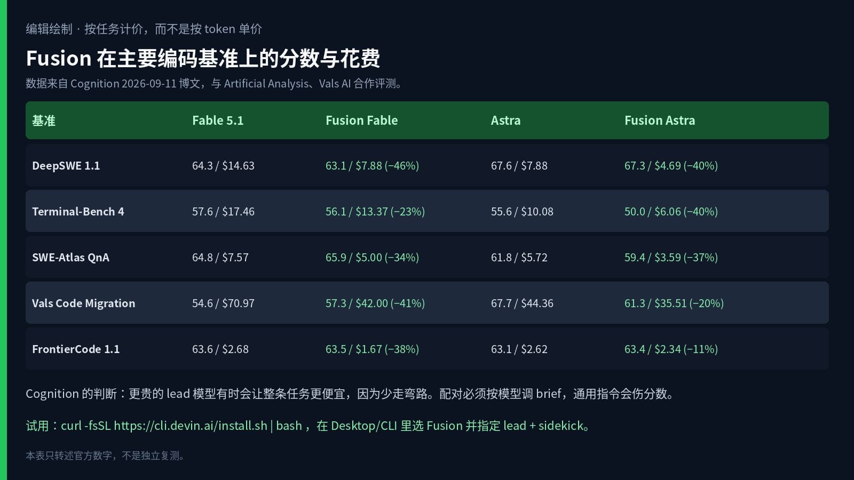Image resolution: width=854 pixels, height=480 pixels.
Task: Click the cell "63.4 / $2.34 (−11%)"
Action: [x=671, y=349]
